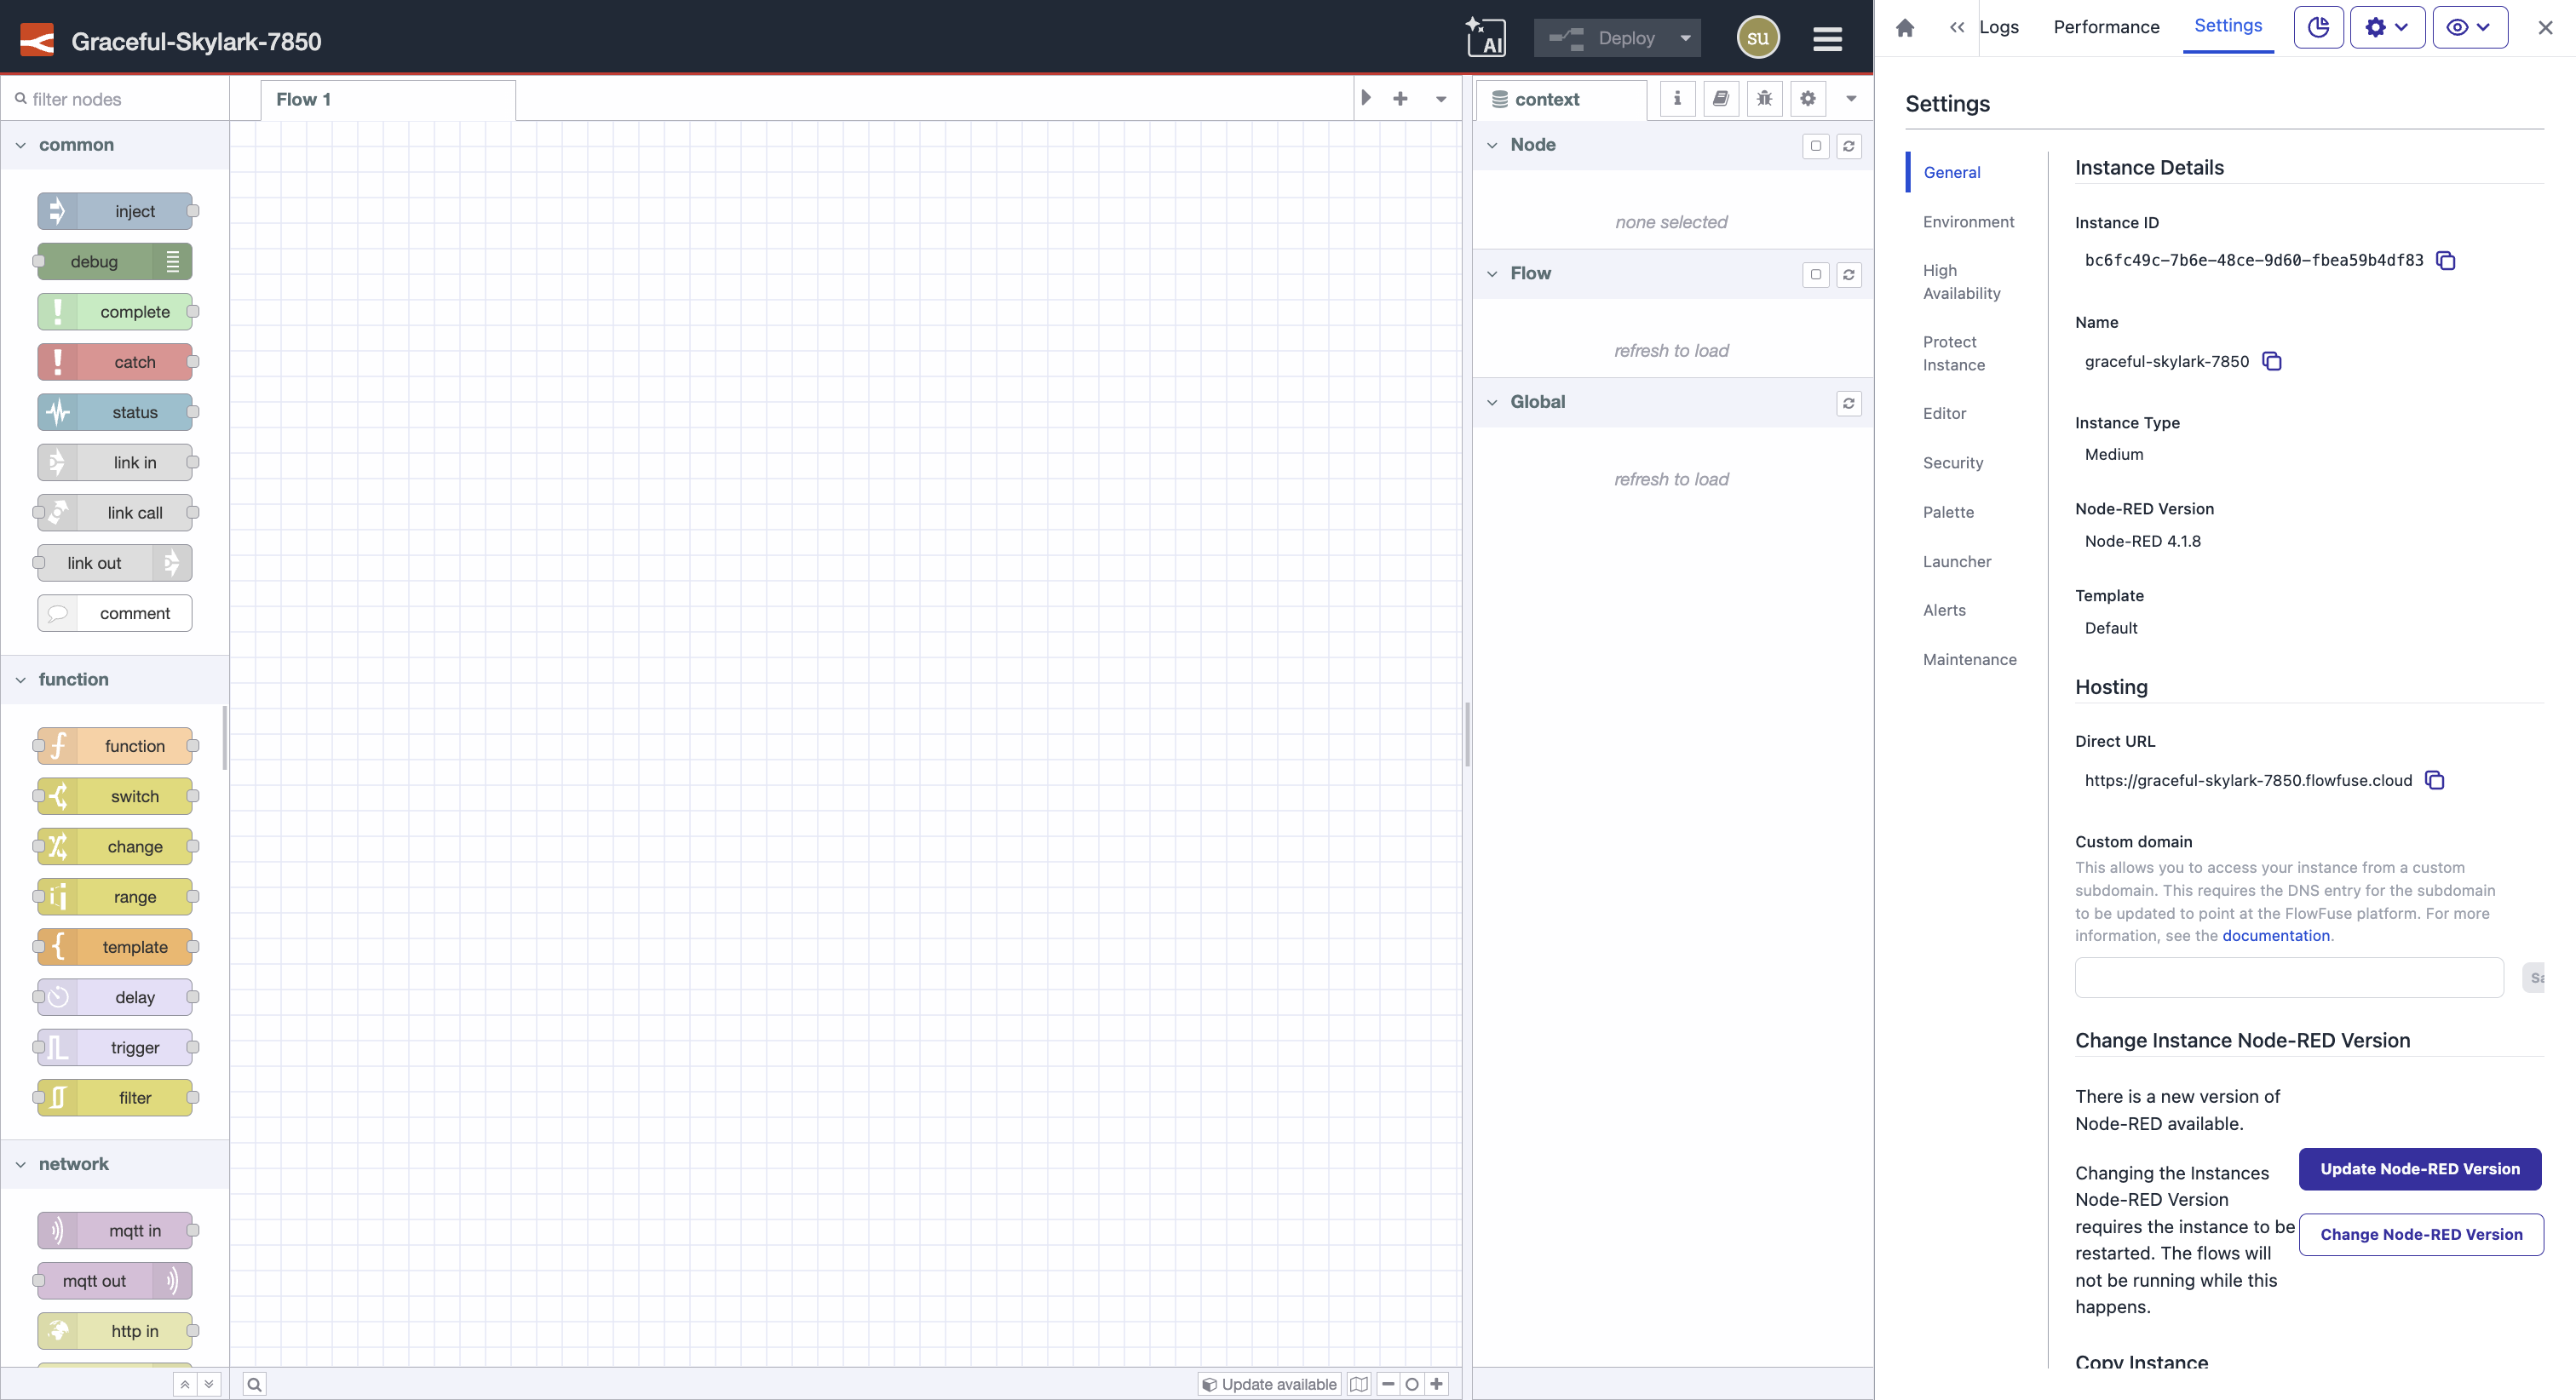The image size is (2576, 1400).
Task: Search flows with the magnifier icon
Action: [x=254, y=1384]
